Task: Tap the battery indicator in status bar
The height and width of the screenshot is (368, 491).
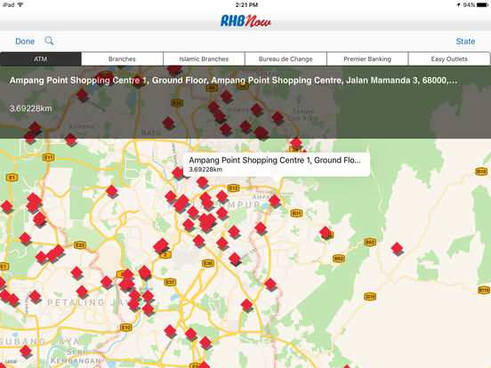Action: click(482, 4)
